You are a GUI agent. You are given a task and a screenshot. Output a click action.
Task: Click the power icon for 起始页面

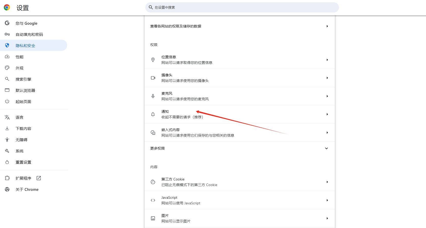(7, 102)
